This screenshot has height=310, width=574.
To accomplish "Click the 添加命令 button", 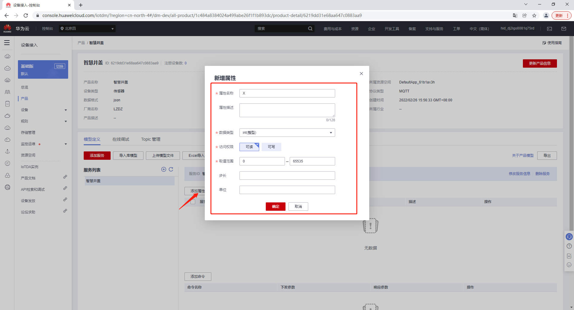I will tap(198, 277).
